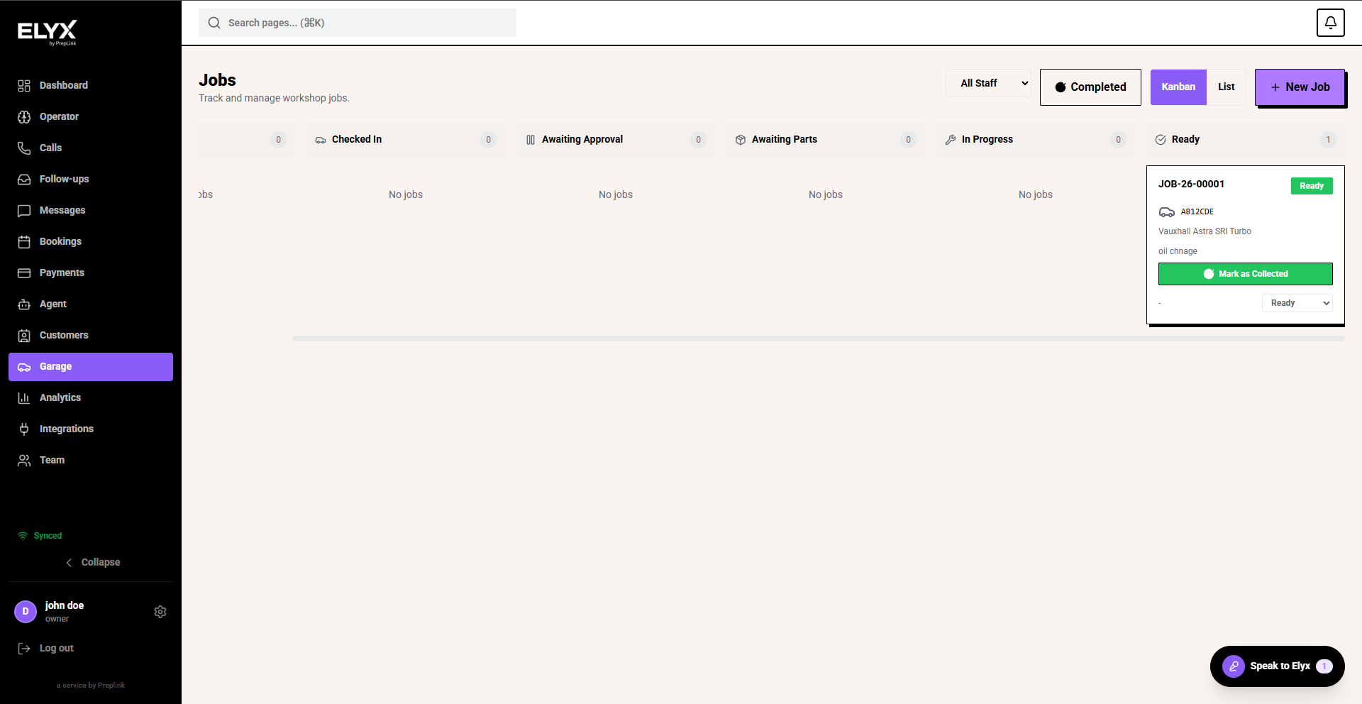The image size is (1362, 704).
Task: Click the Speak to Elyx microphone icon
Action: 1234,666
